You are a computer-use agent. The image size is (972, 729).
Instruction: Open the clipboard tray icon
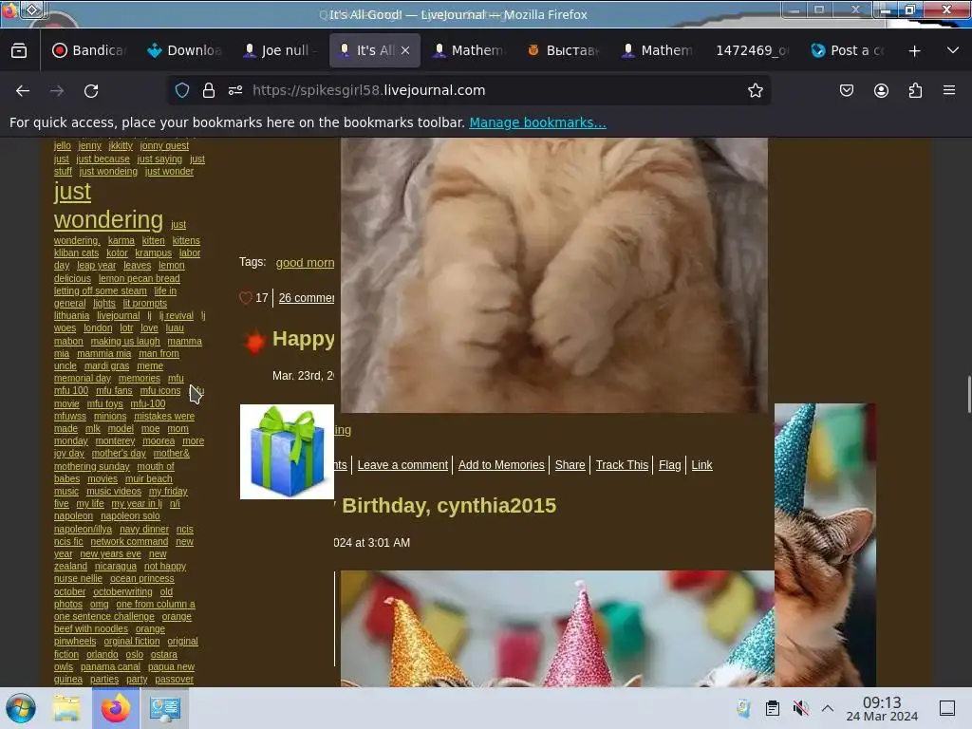pos(773,708)
